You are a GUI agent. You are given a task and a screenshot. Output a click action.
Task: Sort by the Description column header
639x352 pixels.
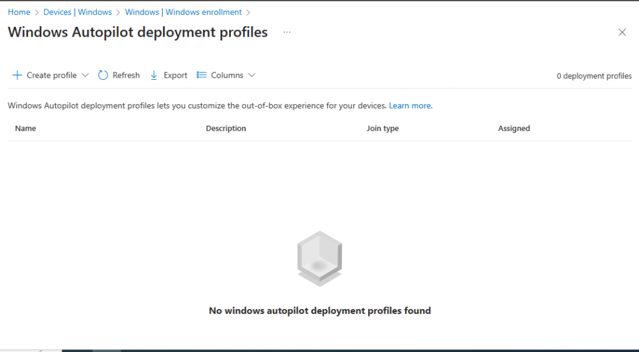226,128
